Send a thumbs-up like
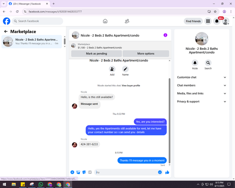 tap(167, 172)
